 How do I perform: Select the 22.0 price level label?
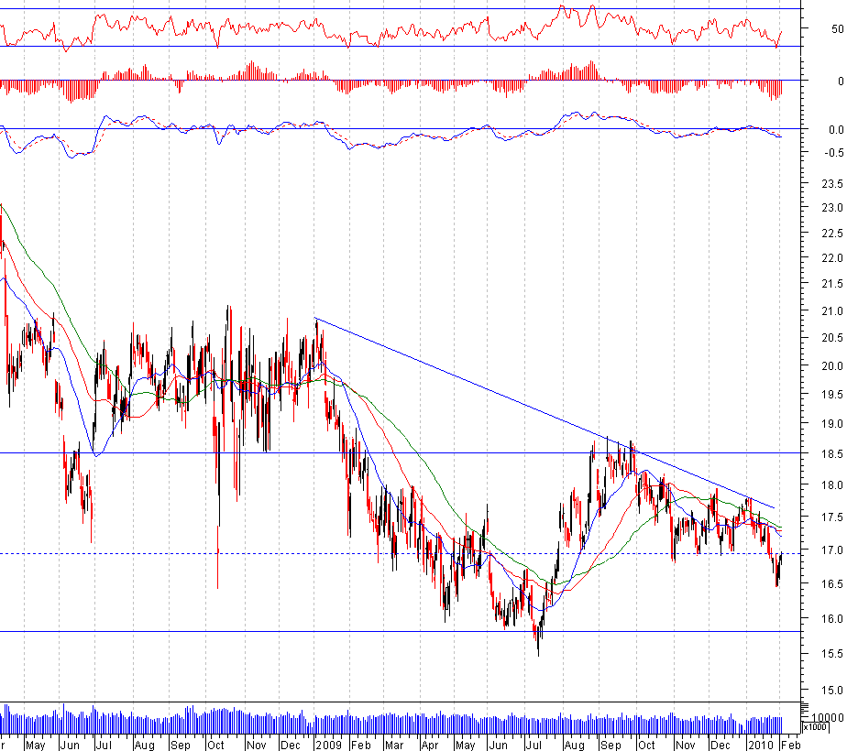click(832, 258)
